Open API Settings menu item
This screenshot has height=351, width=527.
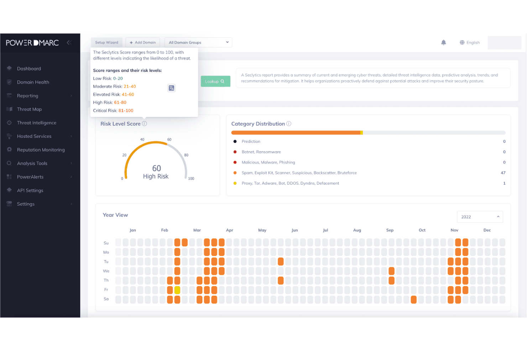[30, 190]
